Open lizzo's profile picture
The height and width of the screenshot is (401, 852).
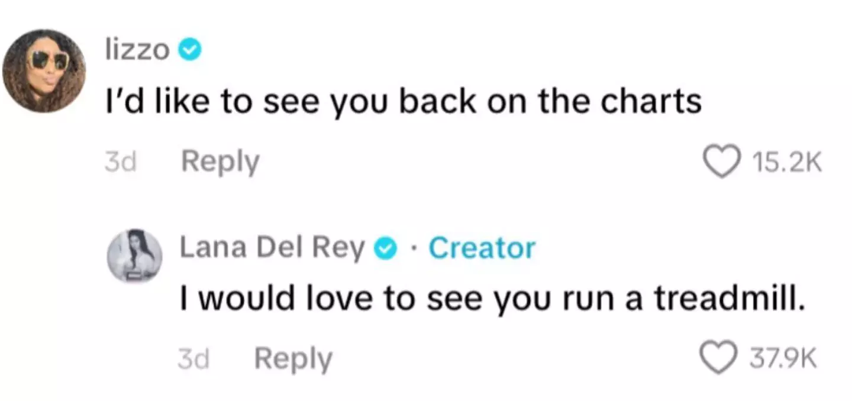(44, 70)
